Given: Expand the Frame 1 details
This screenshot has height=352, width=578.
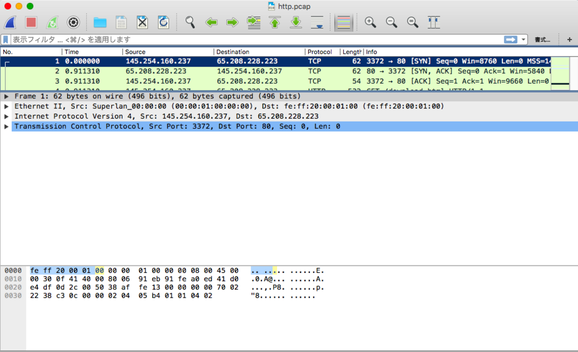Looking at the screenshot, I should coord(6,96).
